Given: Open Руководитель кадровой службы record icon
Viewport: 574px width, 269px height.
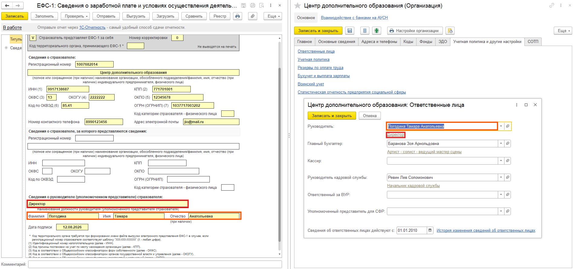Looking at the screenshot, I should pos(508,177).
